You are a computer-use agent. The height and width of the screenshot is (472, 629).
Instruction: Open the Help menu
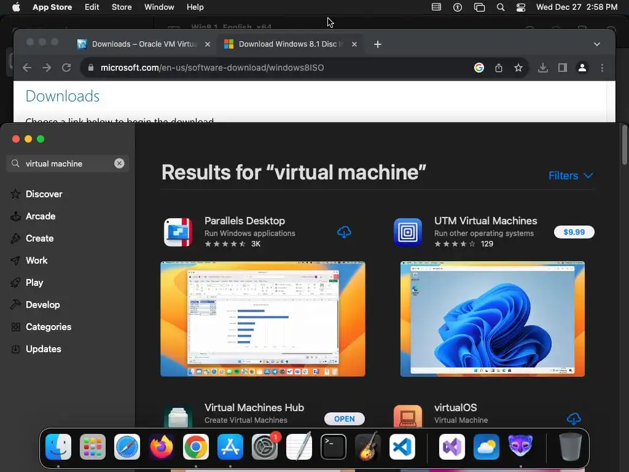coord(195,7)
